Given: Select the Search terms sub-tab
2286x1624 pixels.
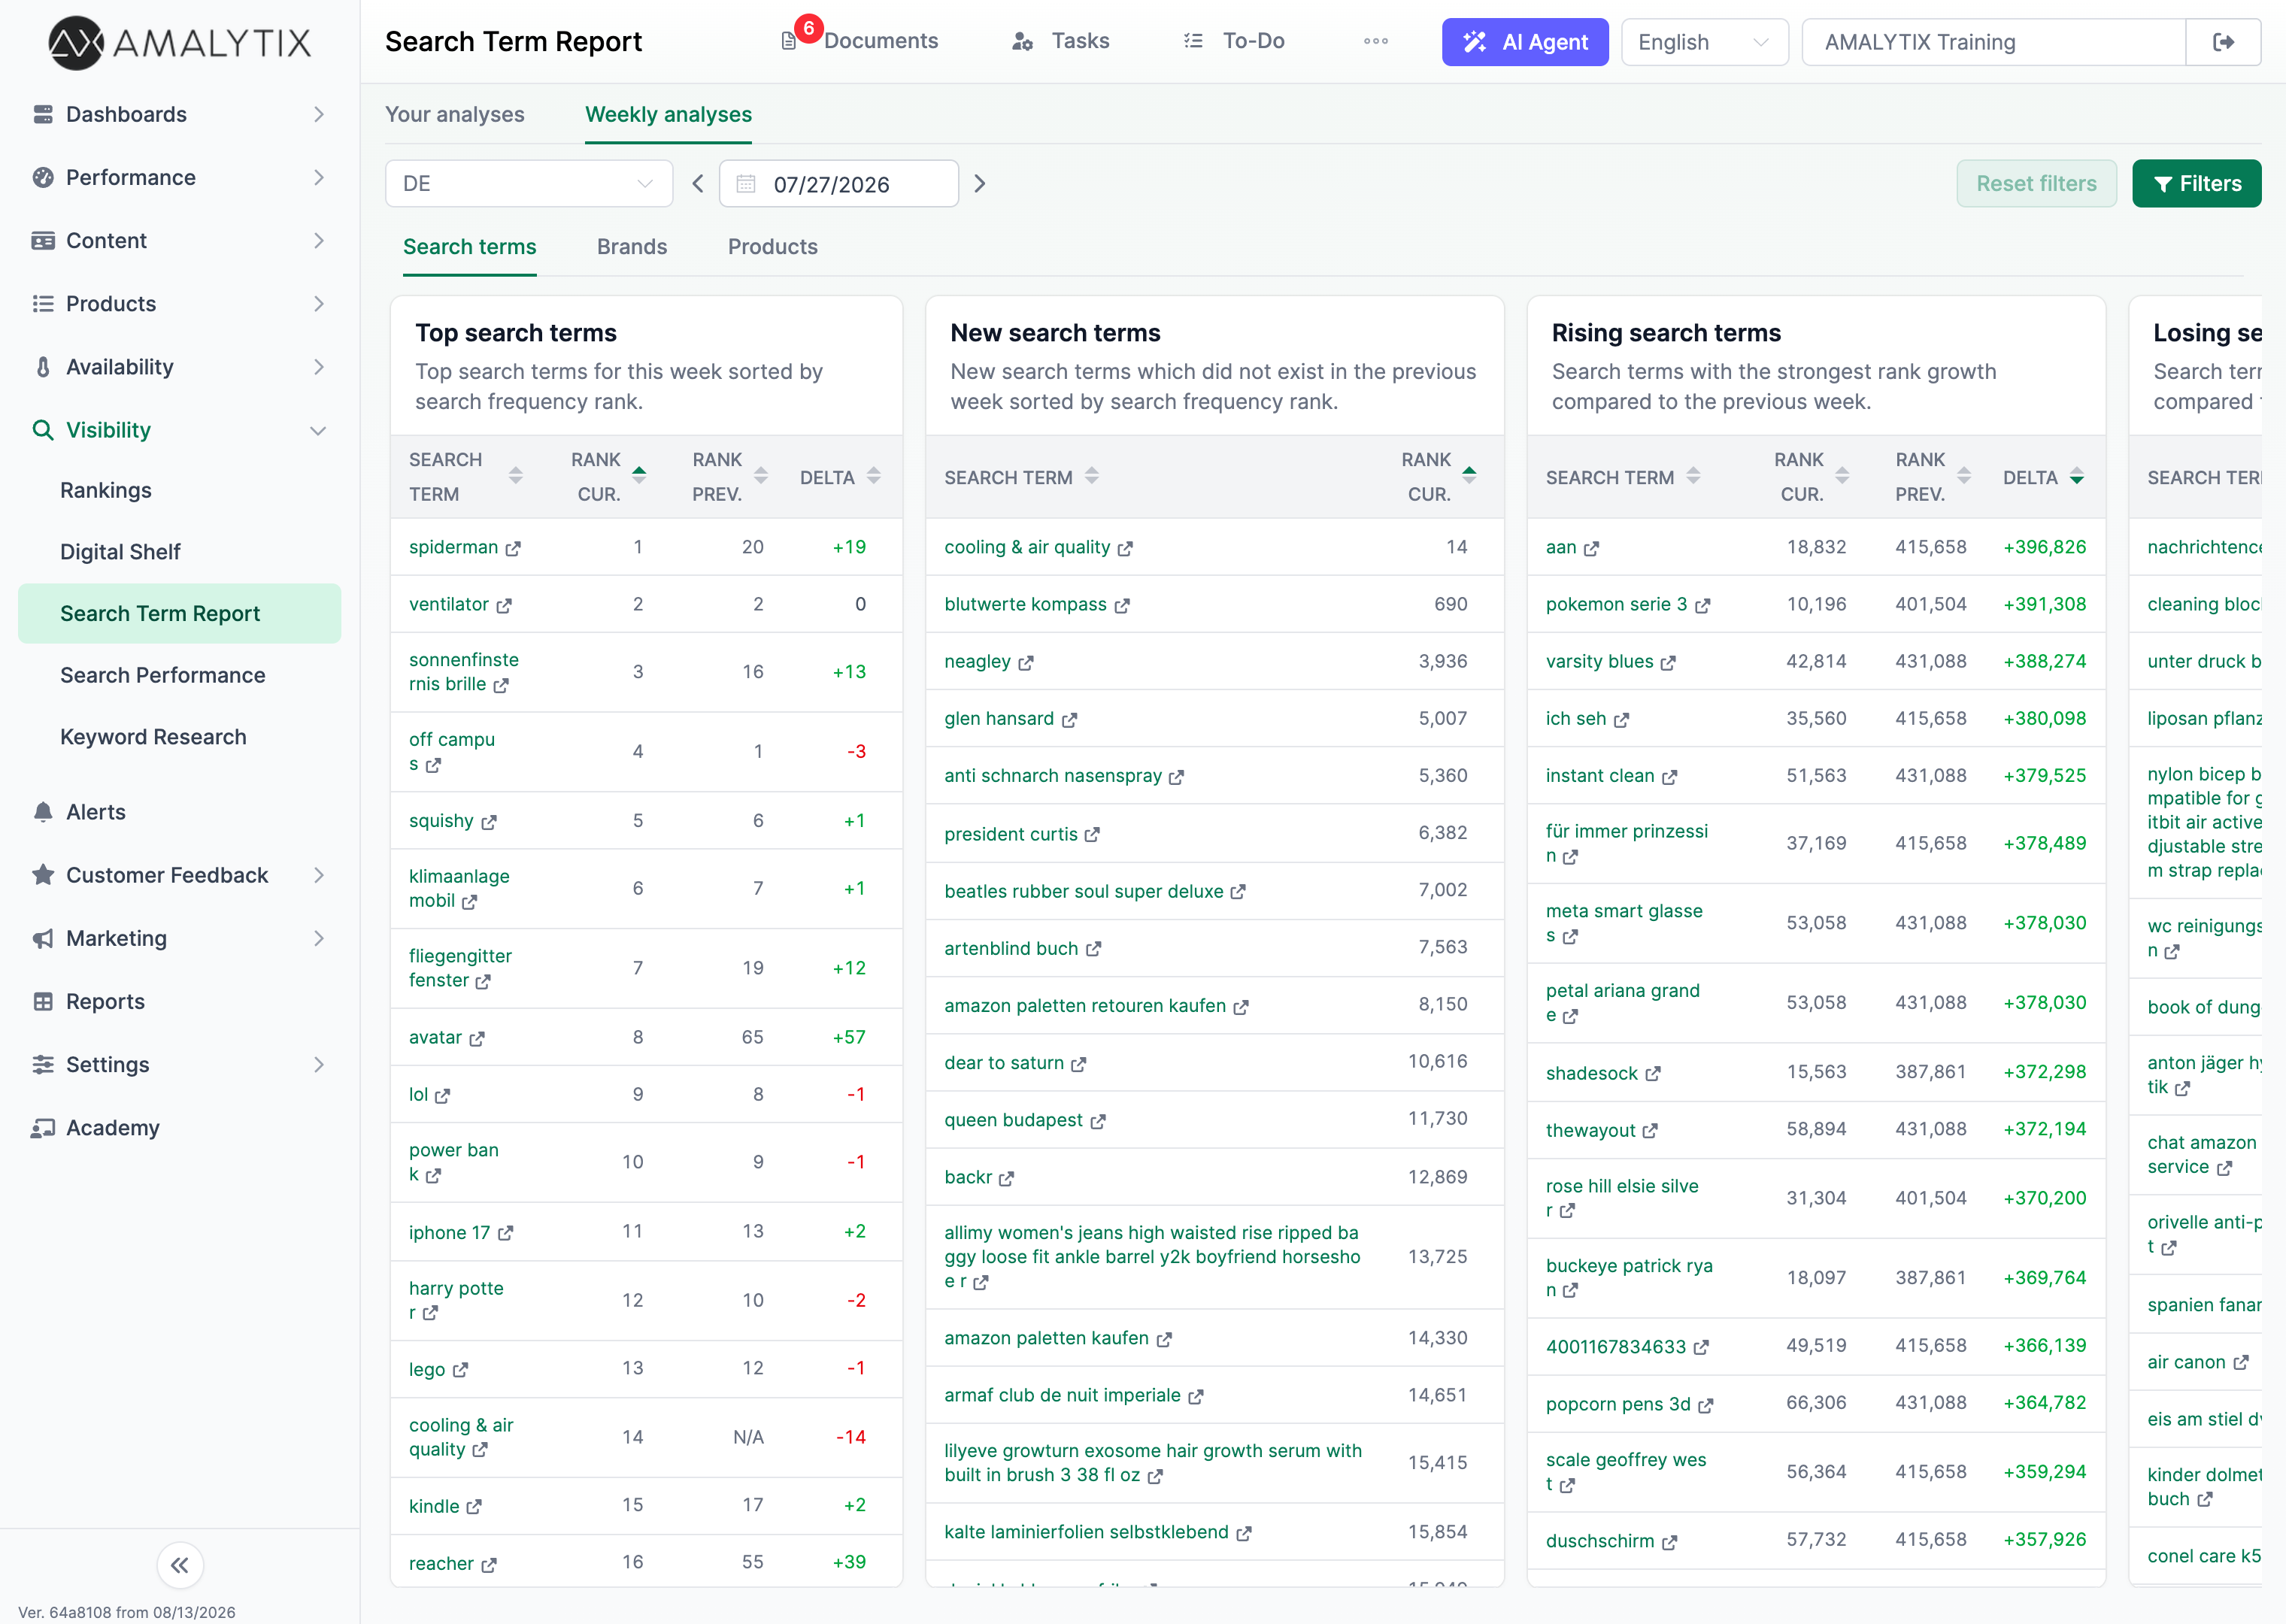Looking at the screenshot, I should click(469, 247).
